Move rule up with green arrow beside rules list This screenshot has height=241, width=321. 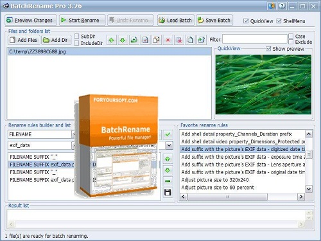pyautogui.click(x=168, y=159)
